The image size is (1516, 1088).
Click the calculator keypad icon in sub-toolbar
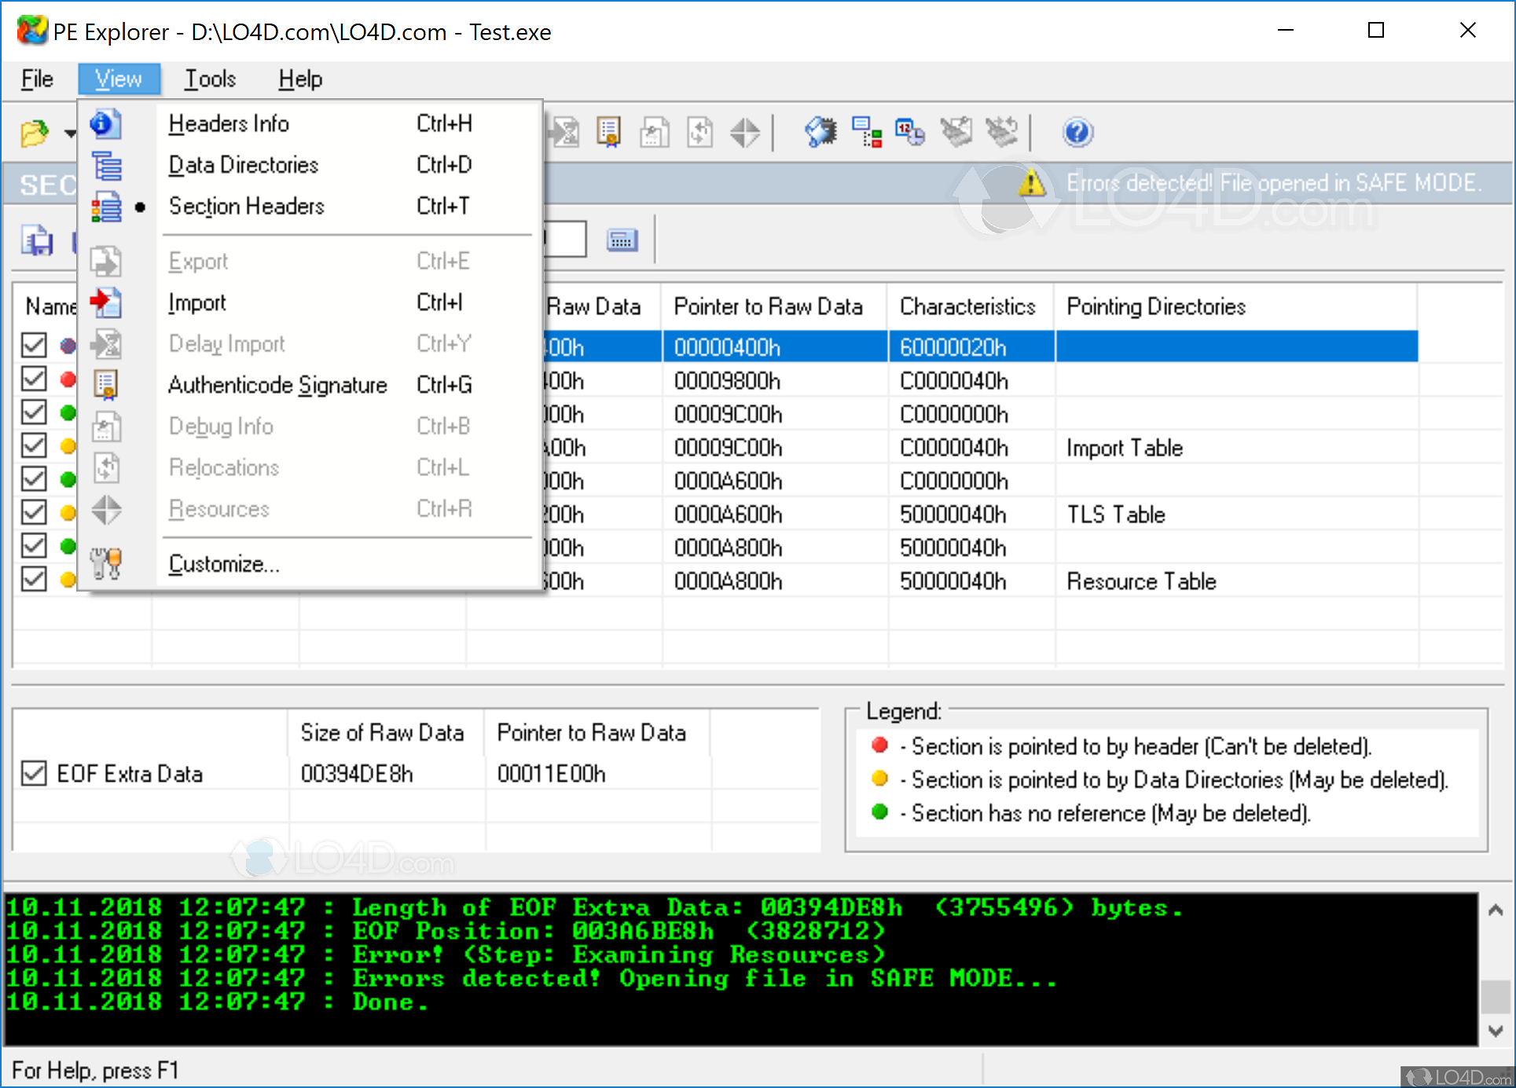click(x=622, y=240)
